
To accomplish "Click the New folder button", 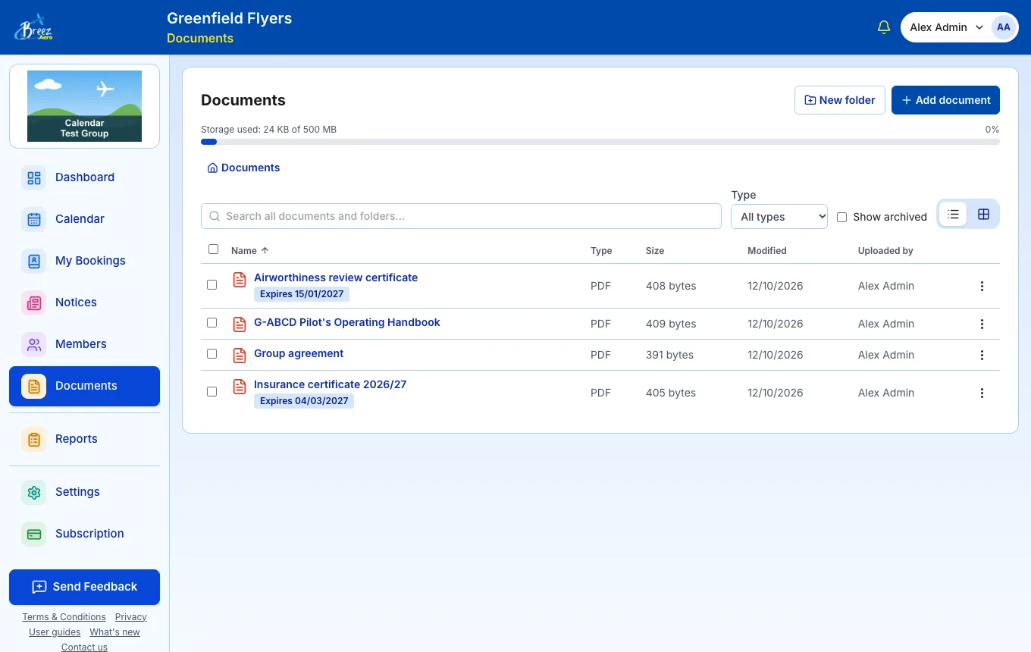I will coord(839,100).
